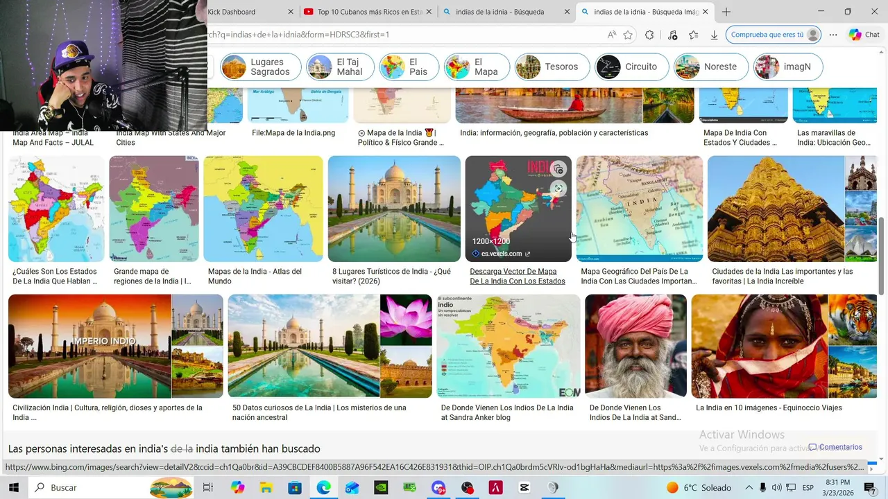The width and height of the screenshot is (888, 499).
Task: Open NVIDIA app on taskbar
Action: click(381, 487)
